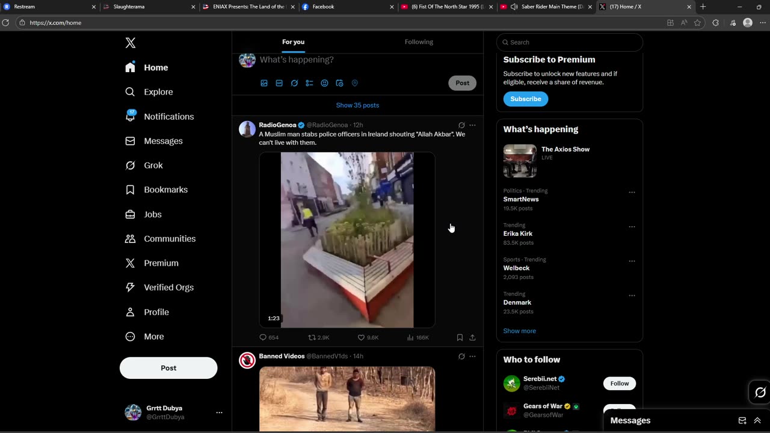Image resolution: width=770 pixels, height=433 pixels.
Task: Open options for Erika Kirk trend
Action: pos(632,227)
